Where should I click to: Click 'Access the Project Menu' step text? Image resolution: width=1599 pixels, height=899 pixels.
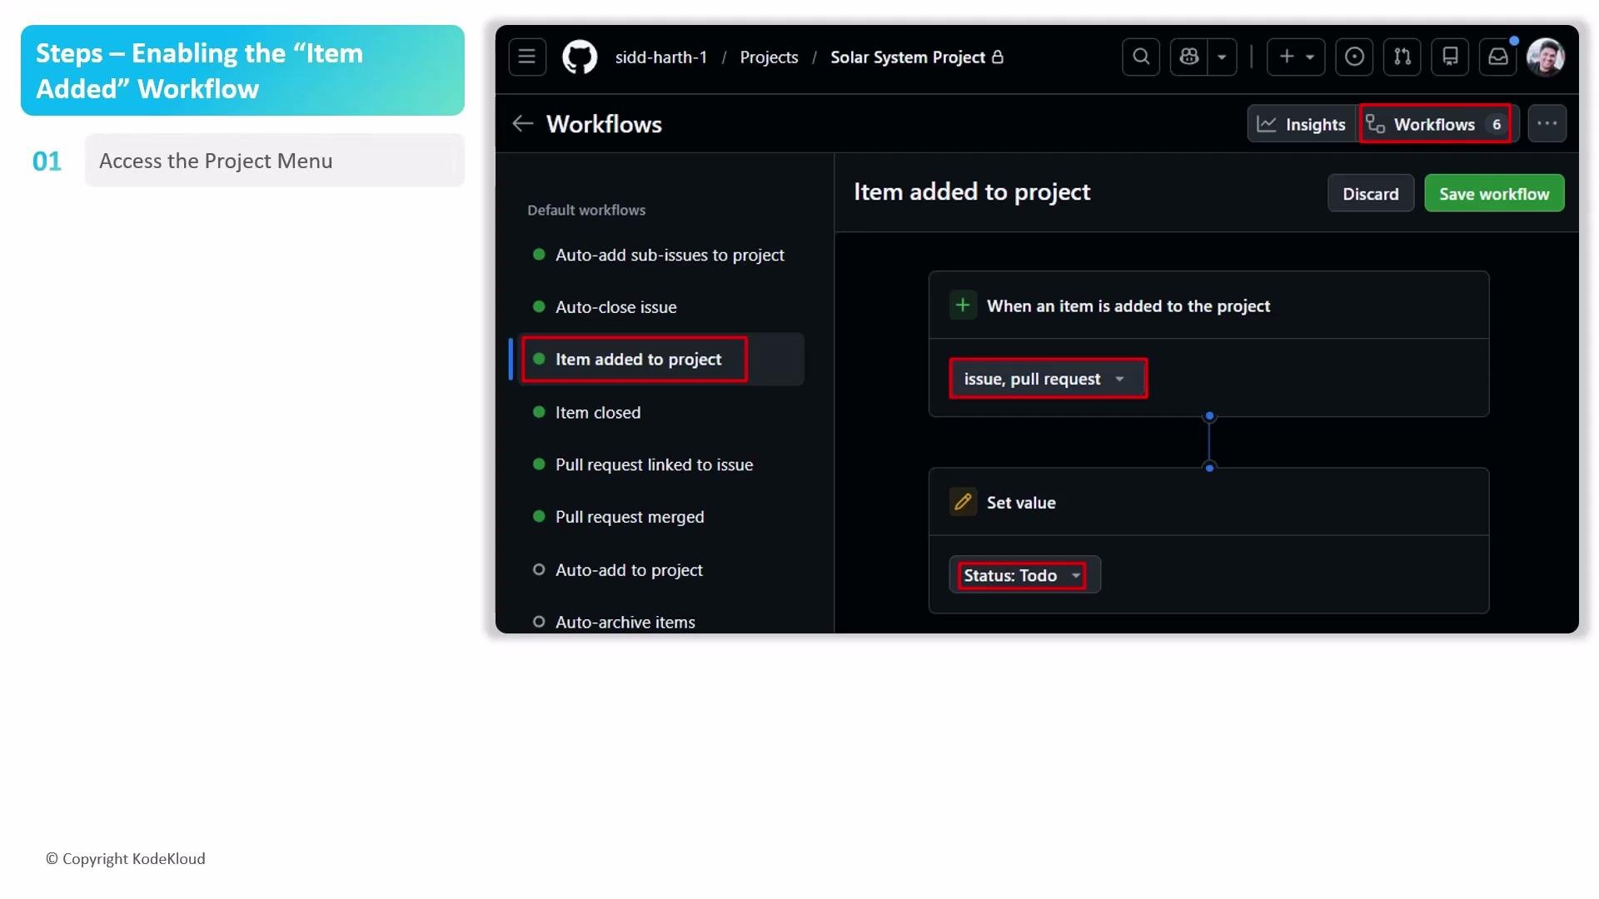[216, 161]
